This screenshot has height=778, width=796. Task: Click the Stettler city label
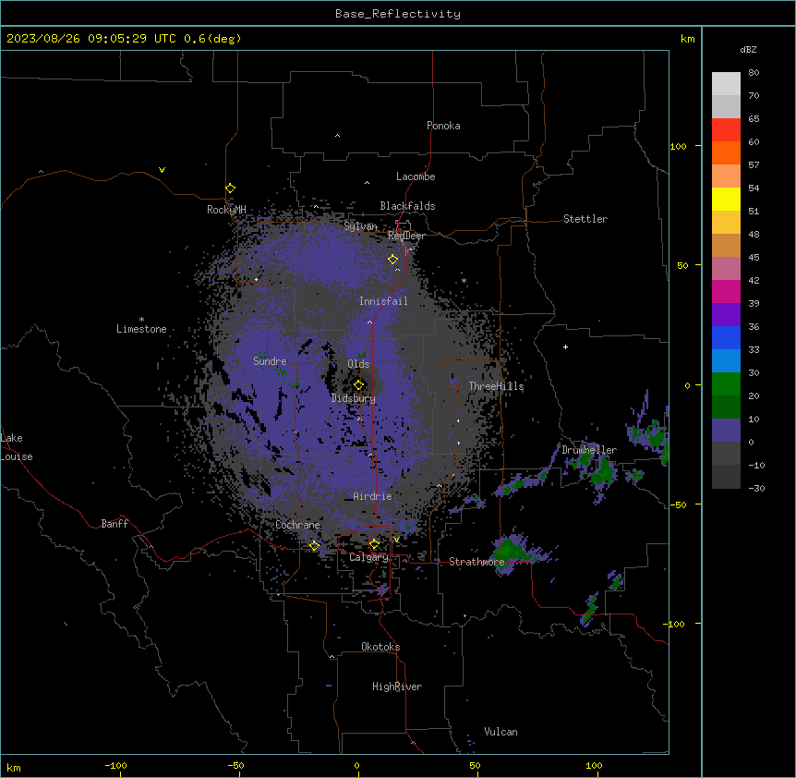click(585, 219)
